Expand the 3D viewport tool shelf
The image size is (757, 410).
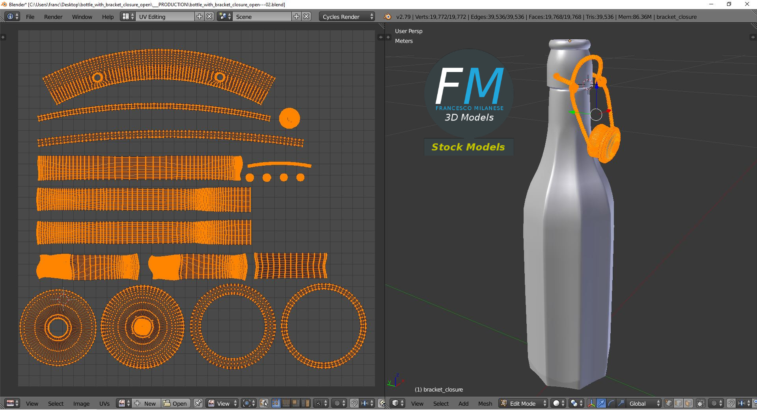[388, 37]
